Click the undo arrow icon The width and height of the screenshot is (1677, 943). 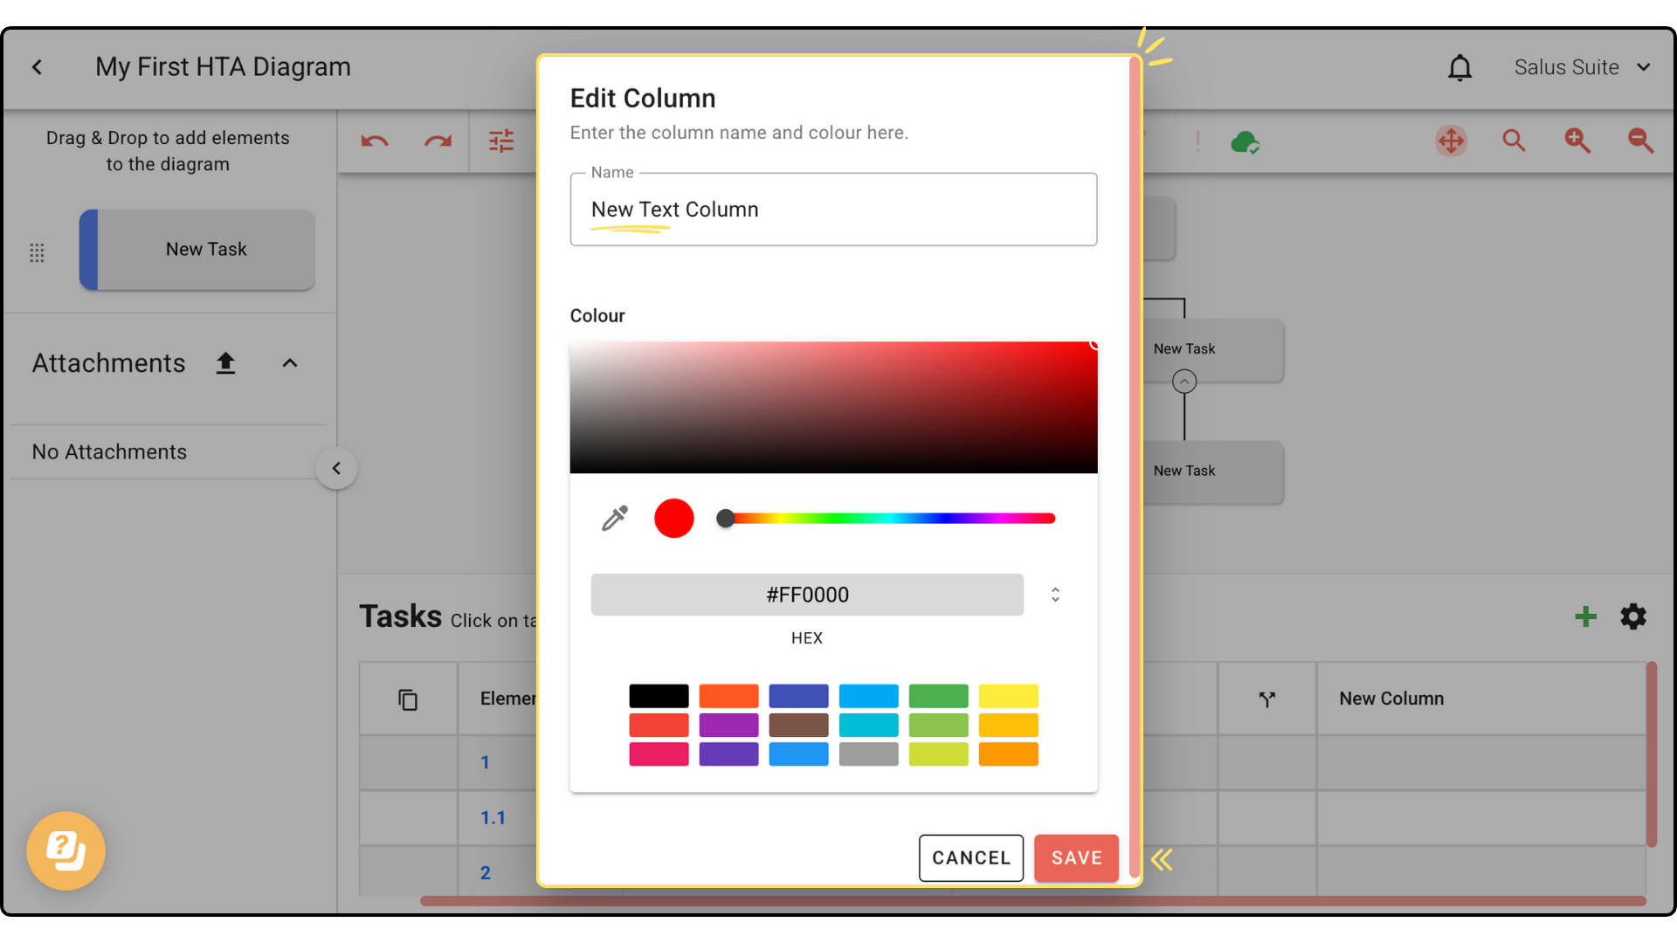pyautogui.click(x=375, y=141)
